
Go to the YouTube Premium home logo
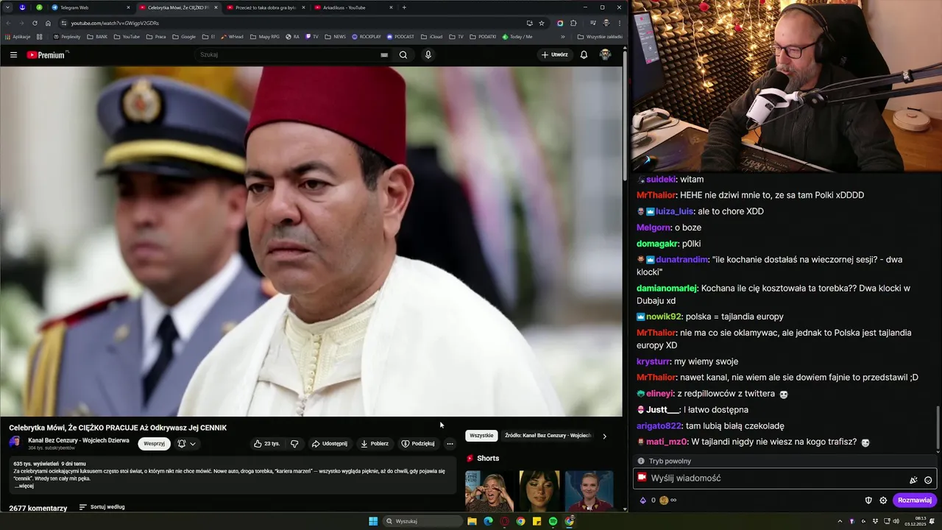pyautogui.click(x=47, y=54)
